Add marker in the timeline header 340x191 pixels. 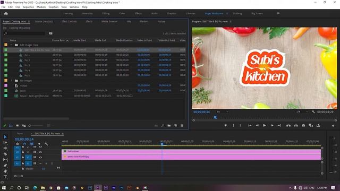coord(39,144)
